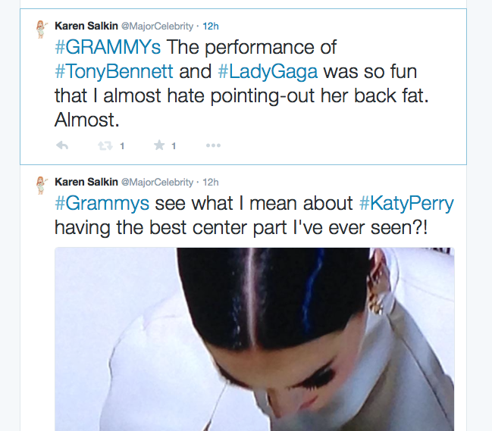
Task: Open the more options ellipsis menu
Action: [x=213, y=145]
